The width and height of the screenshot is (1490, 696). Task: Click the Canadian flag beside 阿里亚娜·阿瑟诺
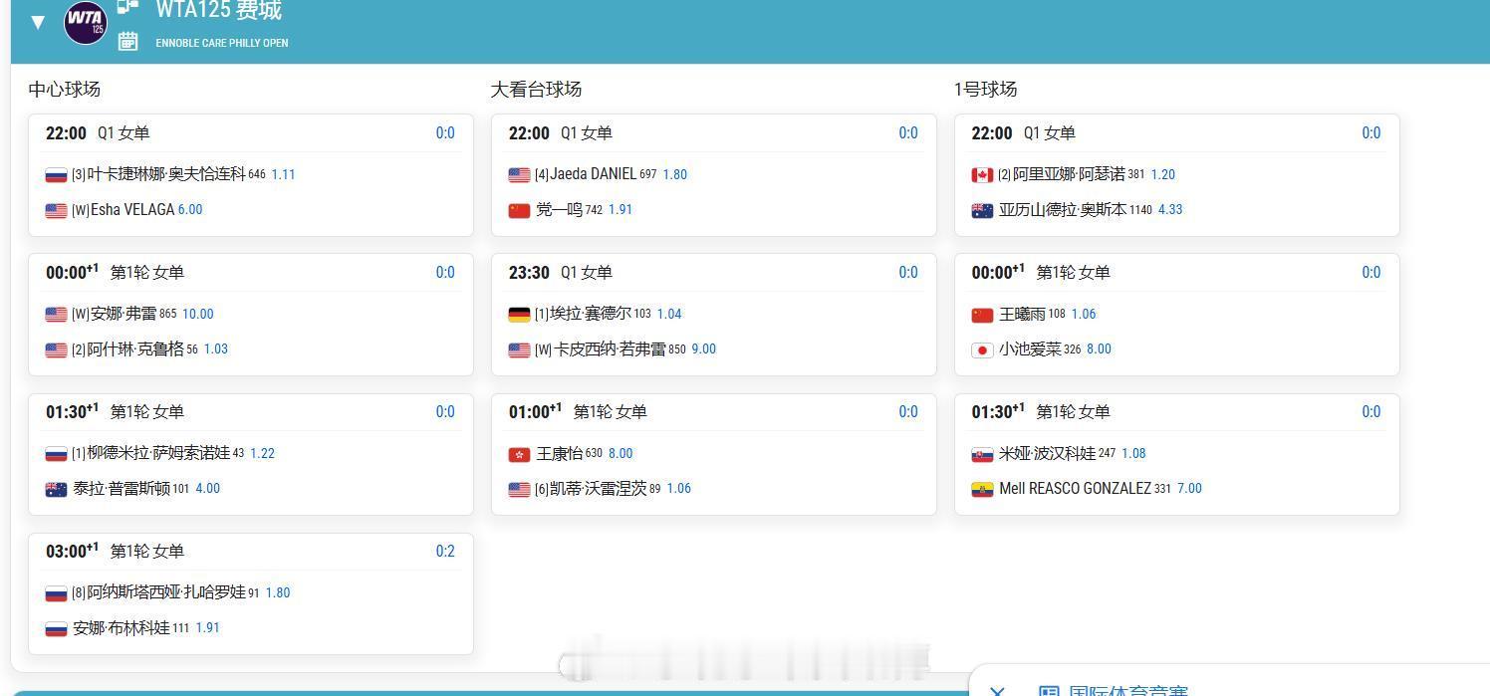982,175
